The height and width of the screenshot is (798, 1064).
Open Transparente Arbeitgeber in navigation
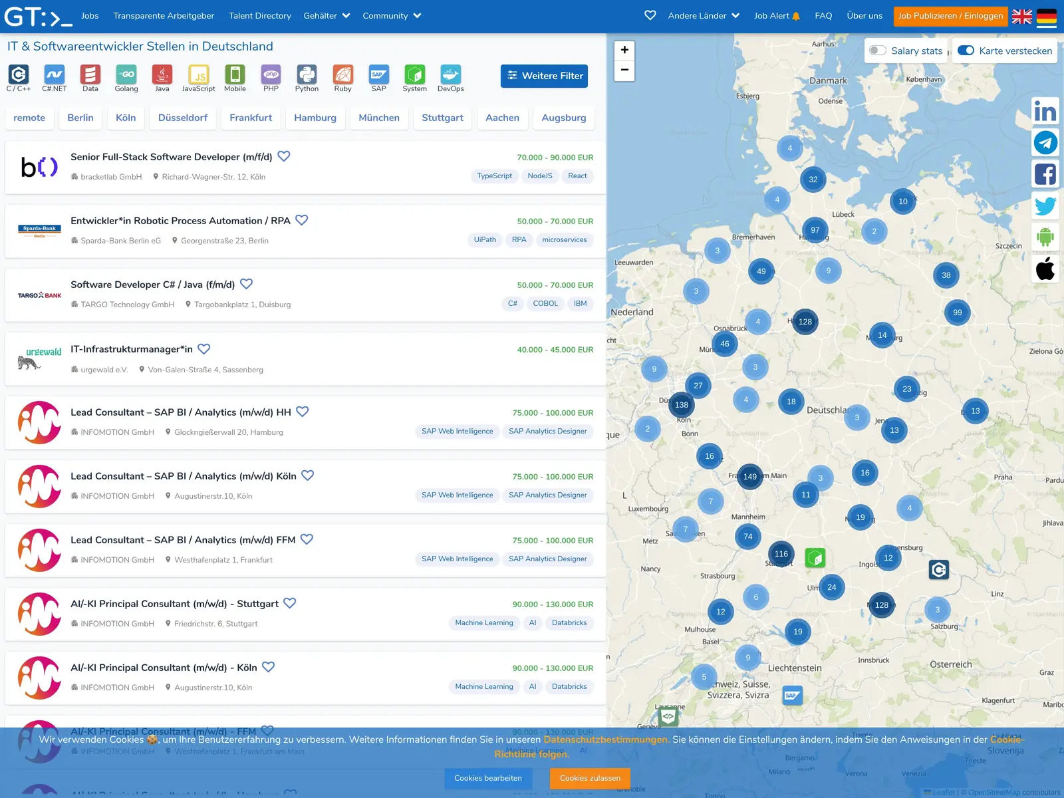pos(164,16)
